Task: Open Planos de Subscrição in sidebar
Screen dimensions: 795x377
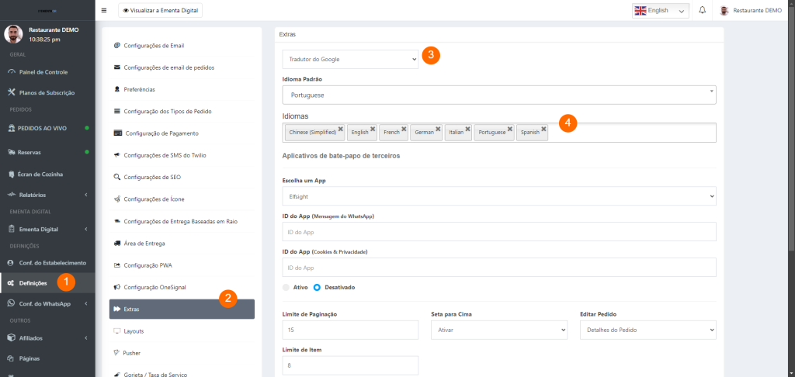Action: (46, 92)
